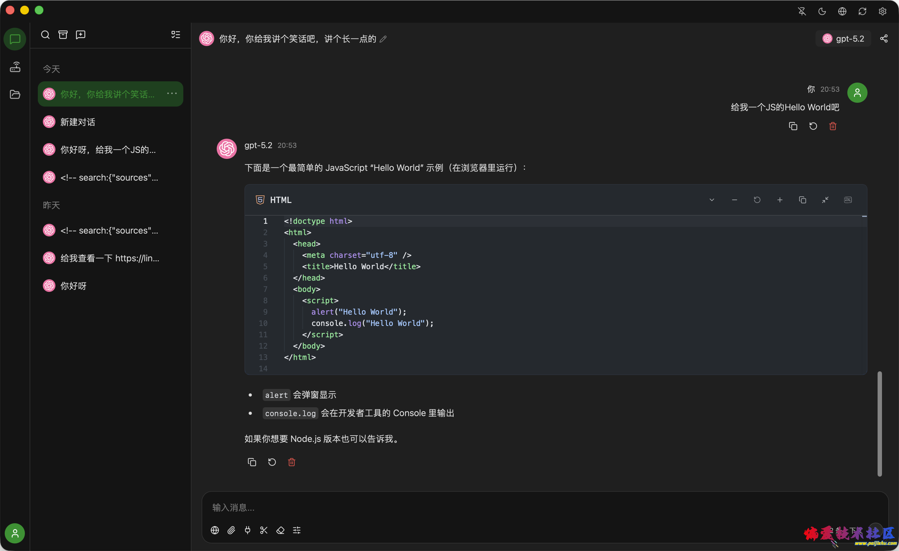The width and height of the screenshot is (899, 551).
Task: Enable web search in the input bar
Action: pyautogui.click(x=215, y=530)
